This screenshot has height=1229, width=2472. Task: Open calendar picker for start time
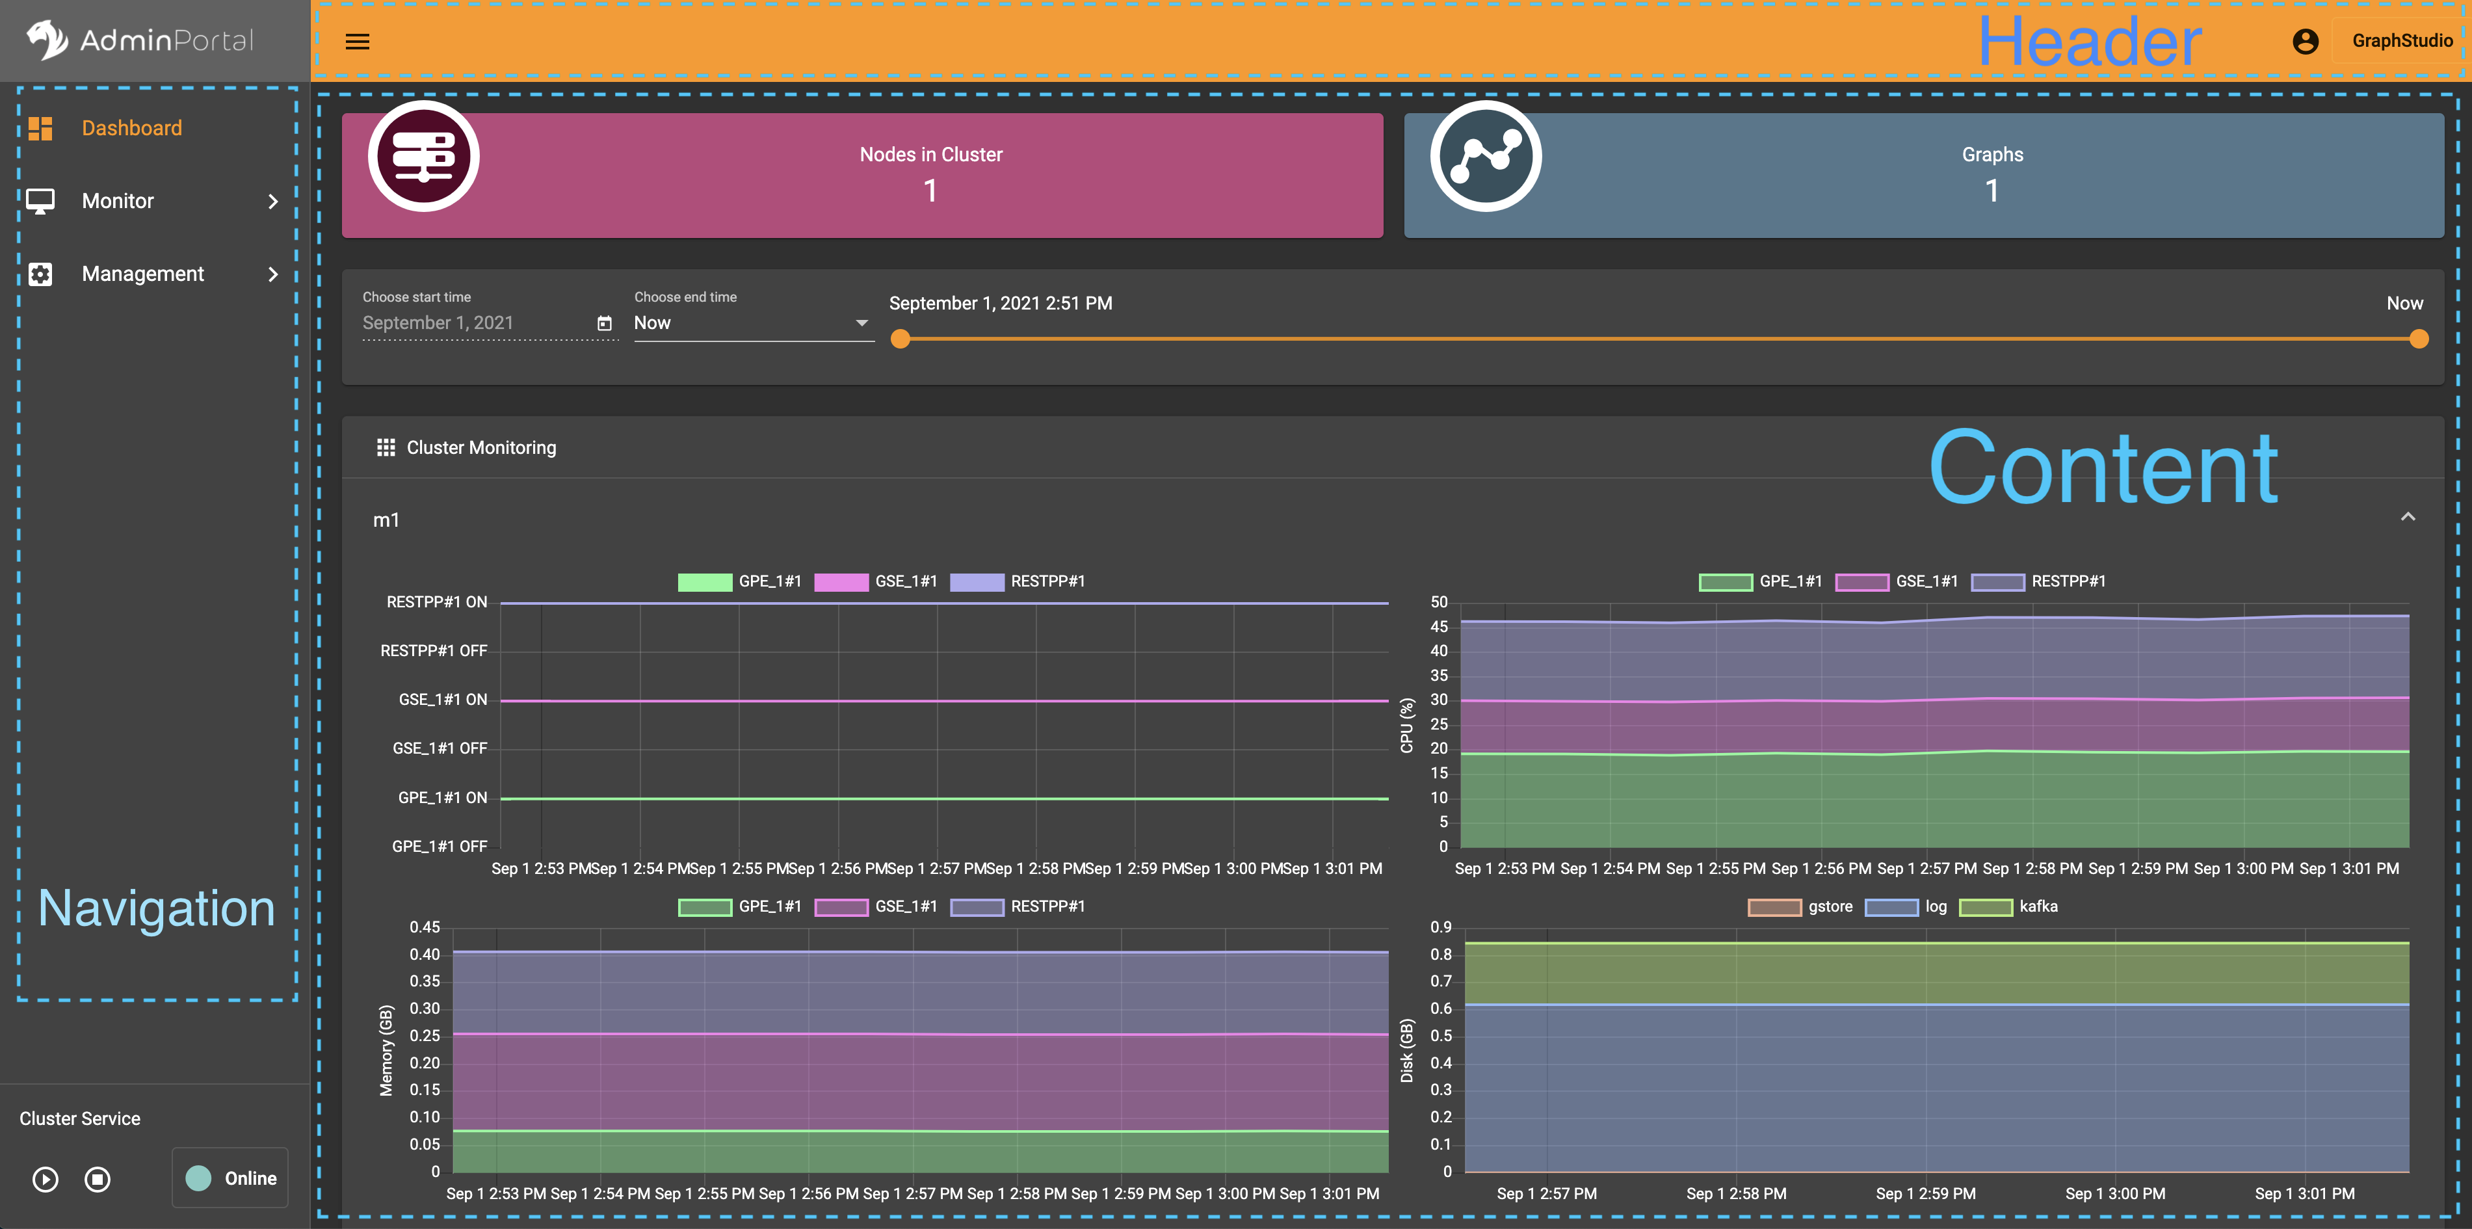pyautogui.click(x=605, y=323)
